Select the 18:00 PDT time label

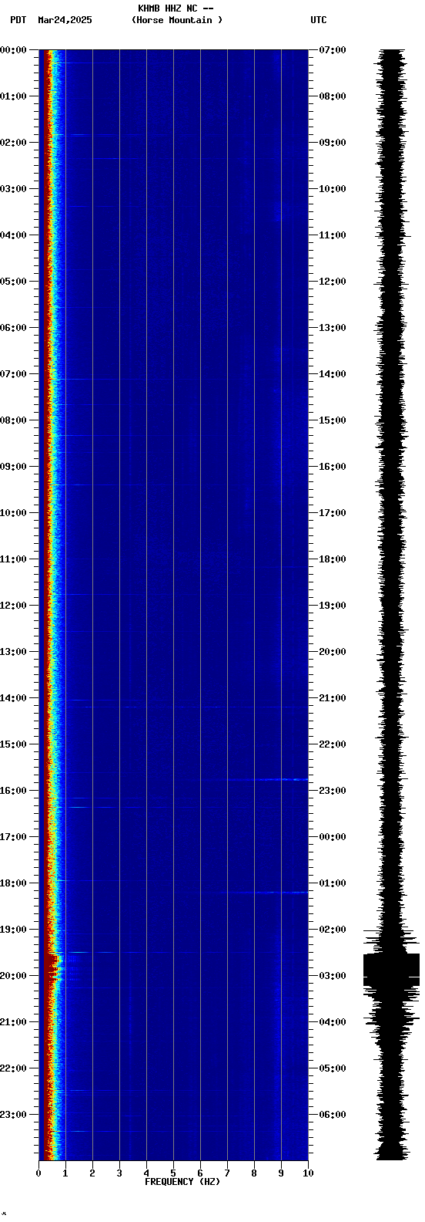coord(14,883)
